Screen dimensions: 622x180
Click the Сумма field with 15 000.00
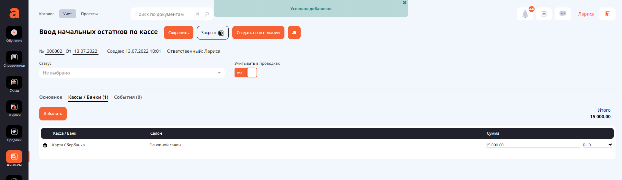[x=532, y=145]
